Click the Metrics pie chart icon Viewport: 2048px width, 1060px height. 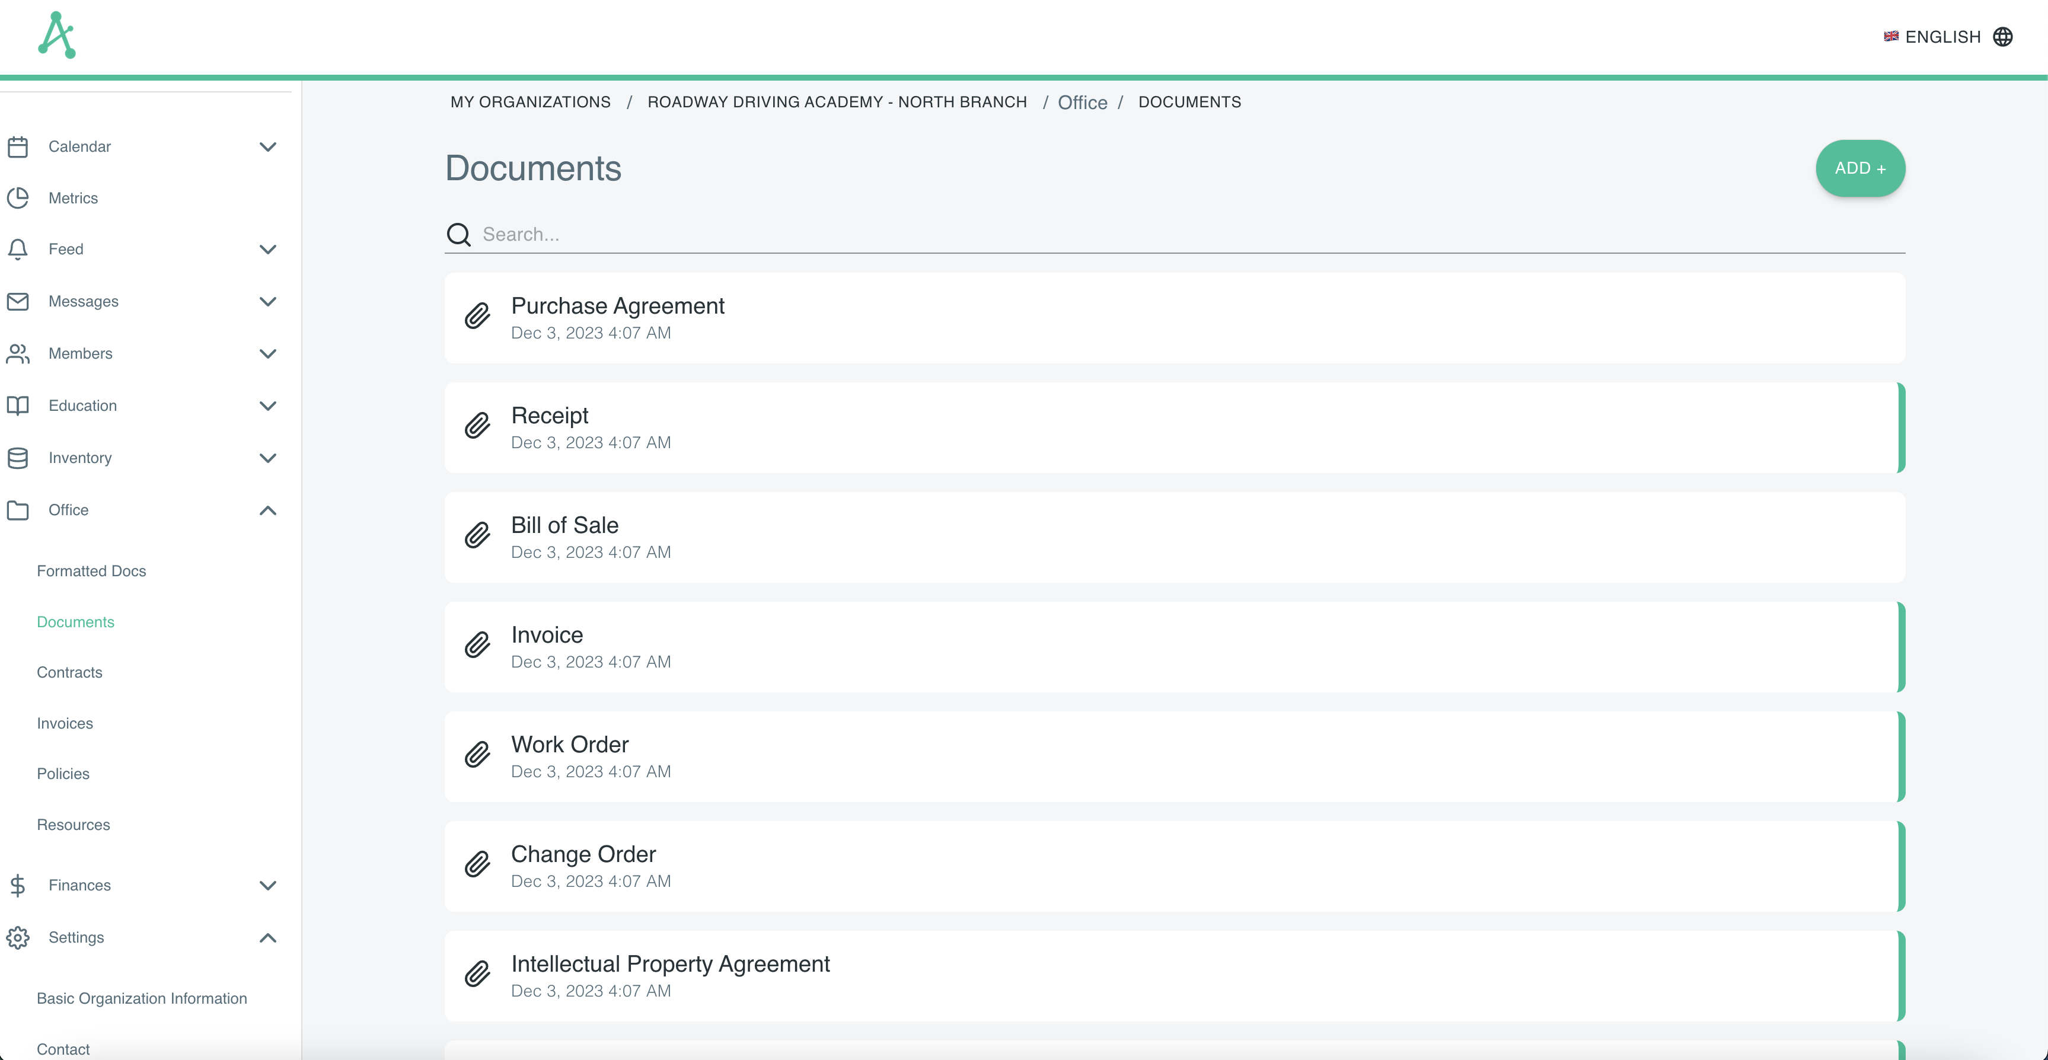[17, 198]
